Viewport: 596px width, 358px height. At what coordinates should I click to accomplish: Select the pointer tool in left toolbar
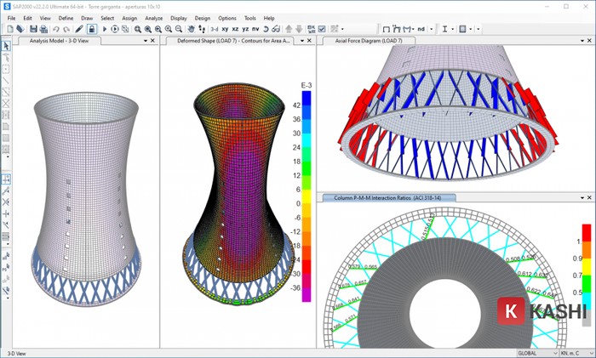[x=7, y=45]
